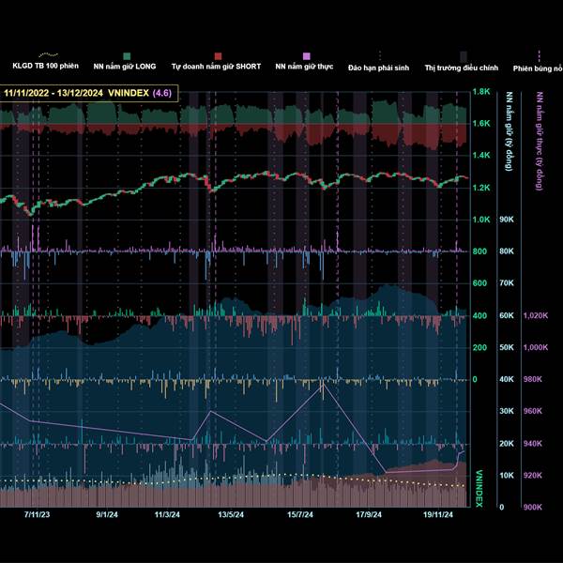Click the purple 'NN nắm giữ thực (tỷ đồng)' axis title
The image size is (563, 563).
(539, 141)
